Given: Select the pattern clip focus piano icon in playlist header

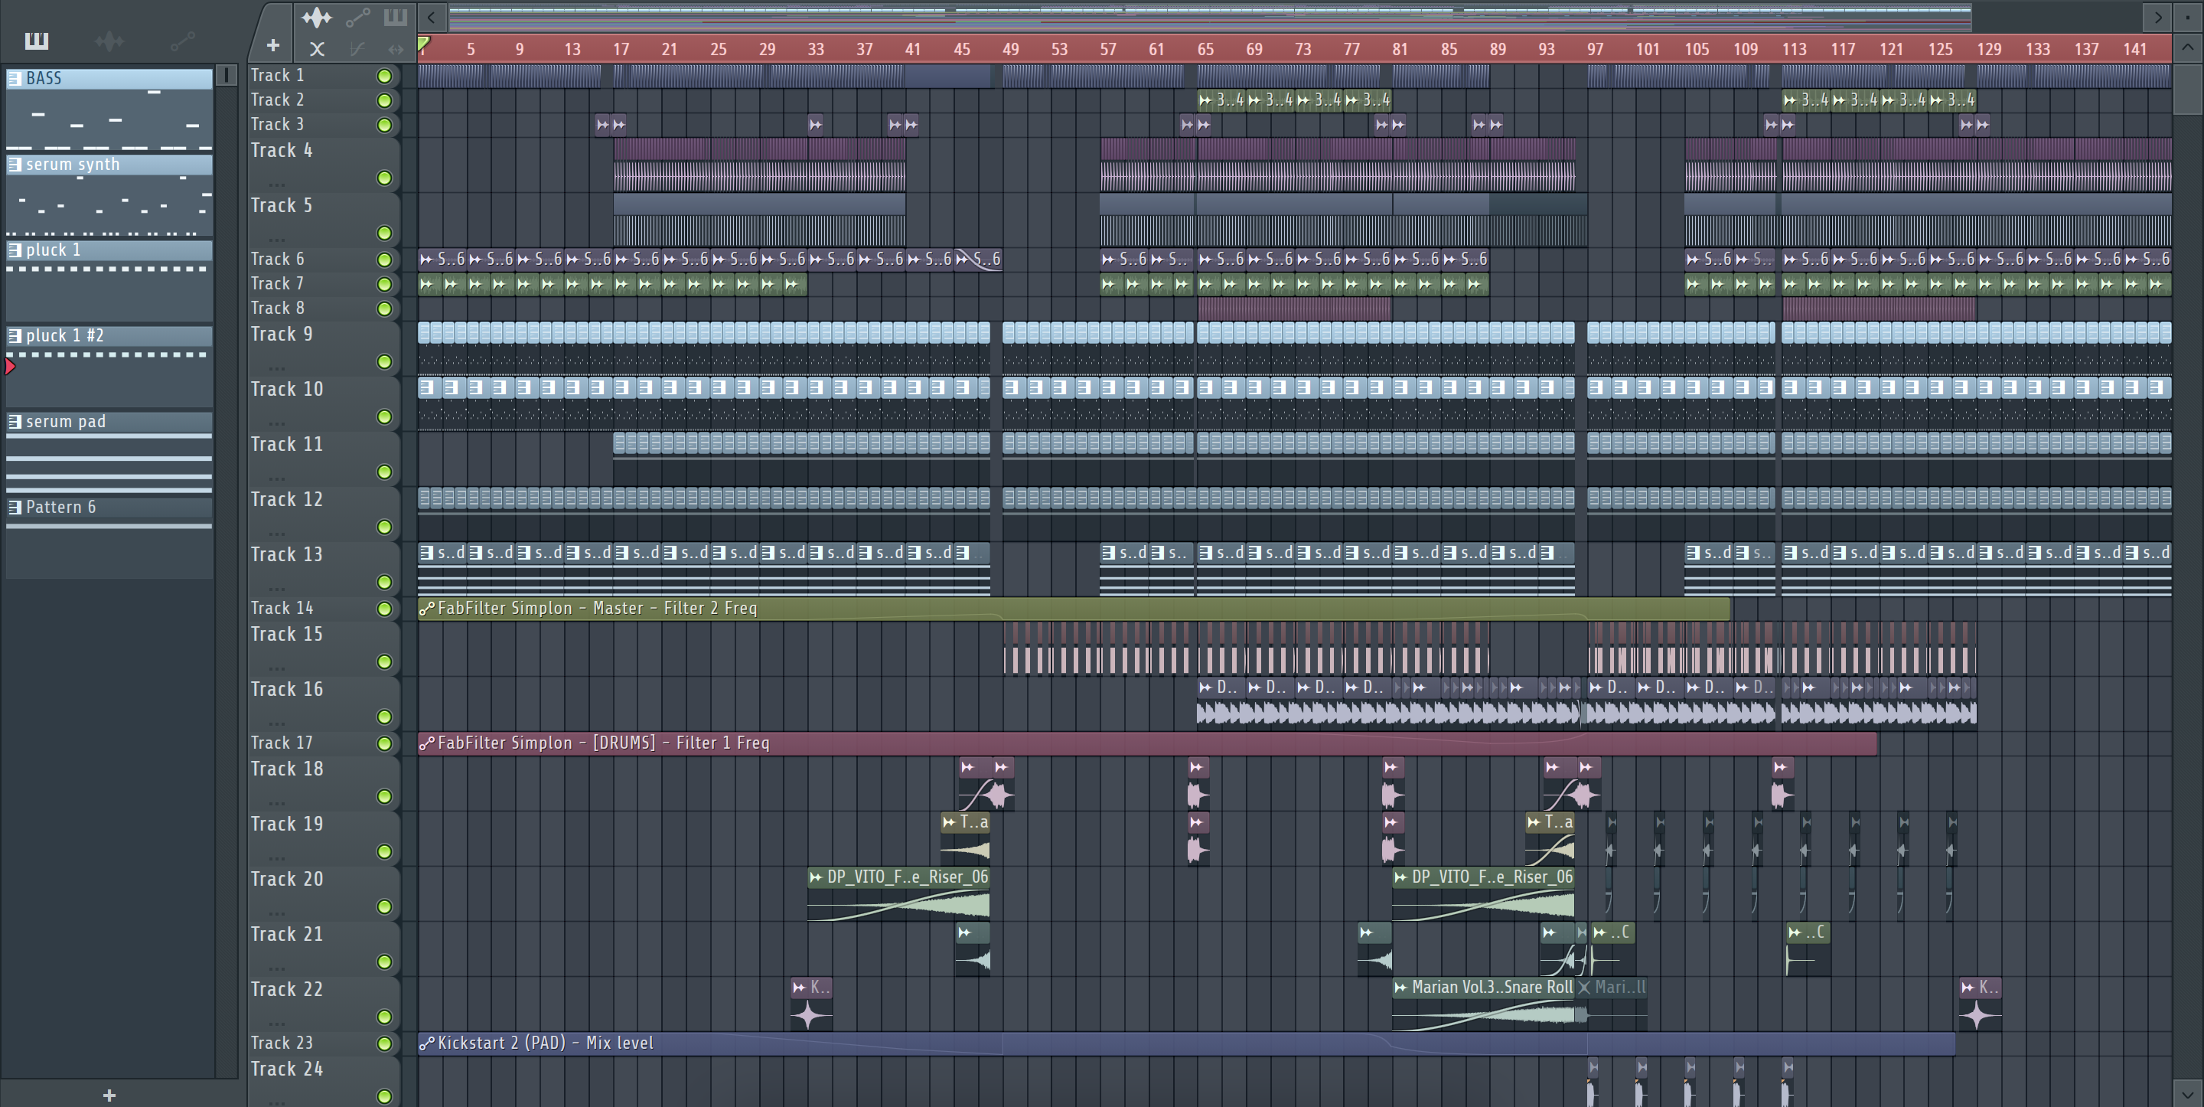Looking at the screenshot, I should click(396, 17).
